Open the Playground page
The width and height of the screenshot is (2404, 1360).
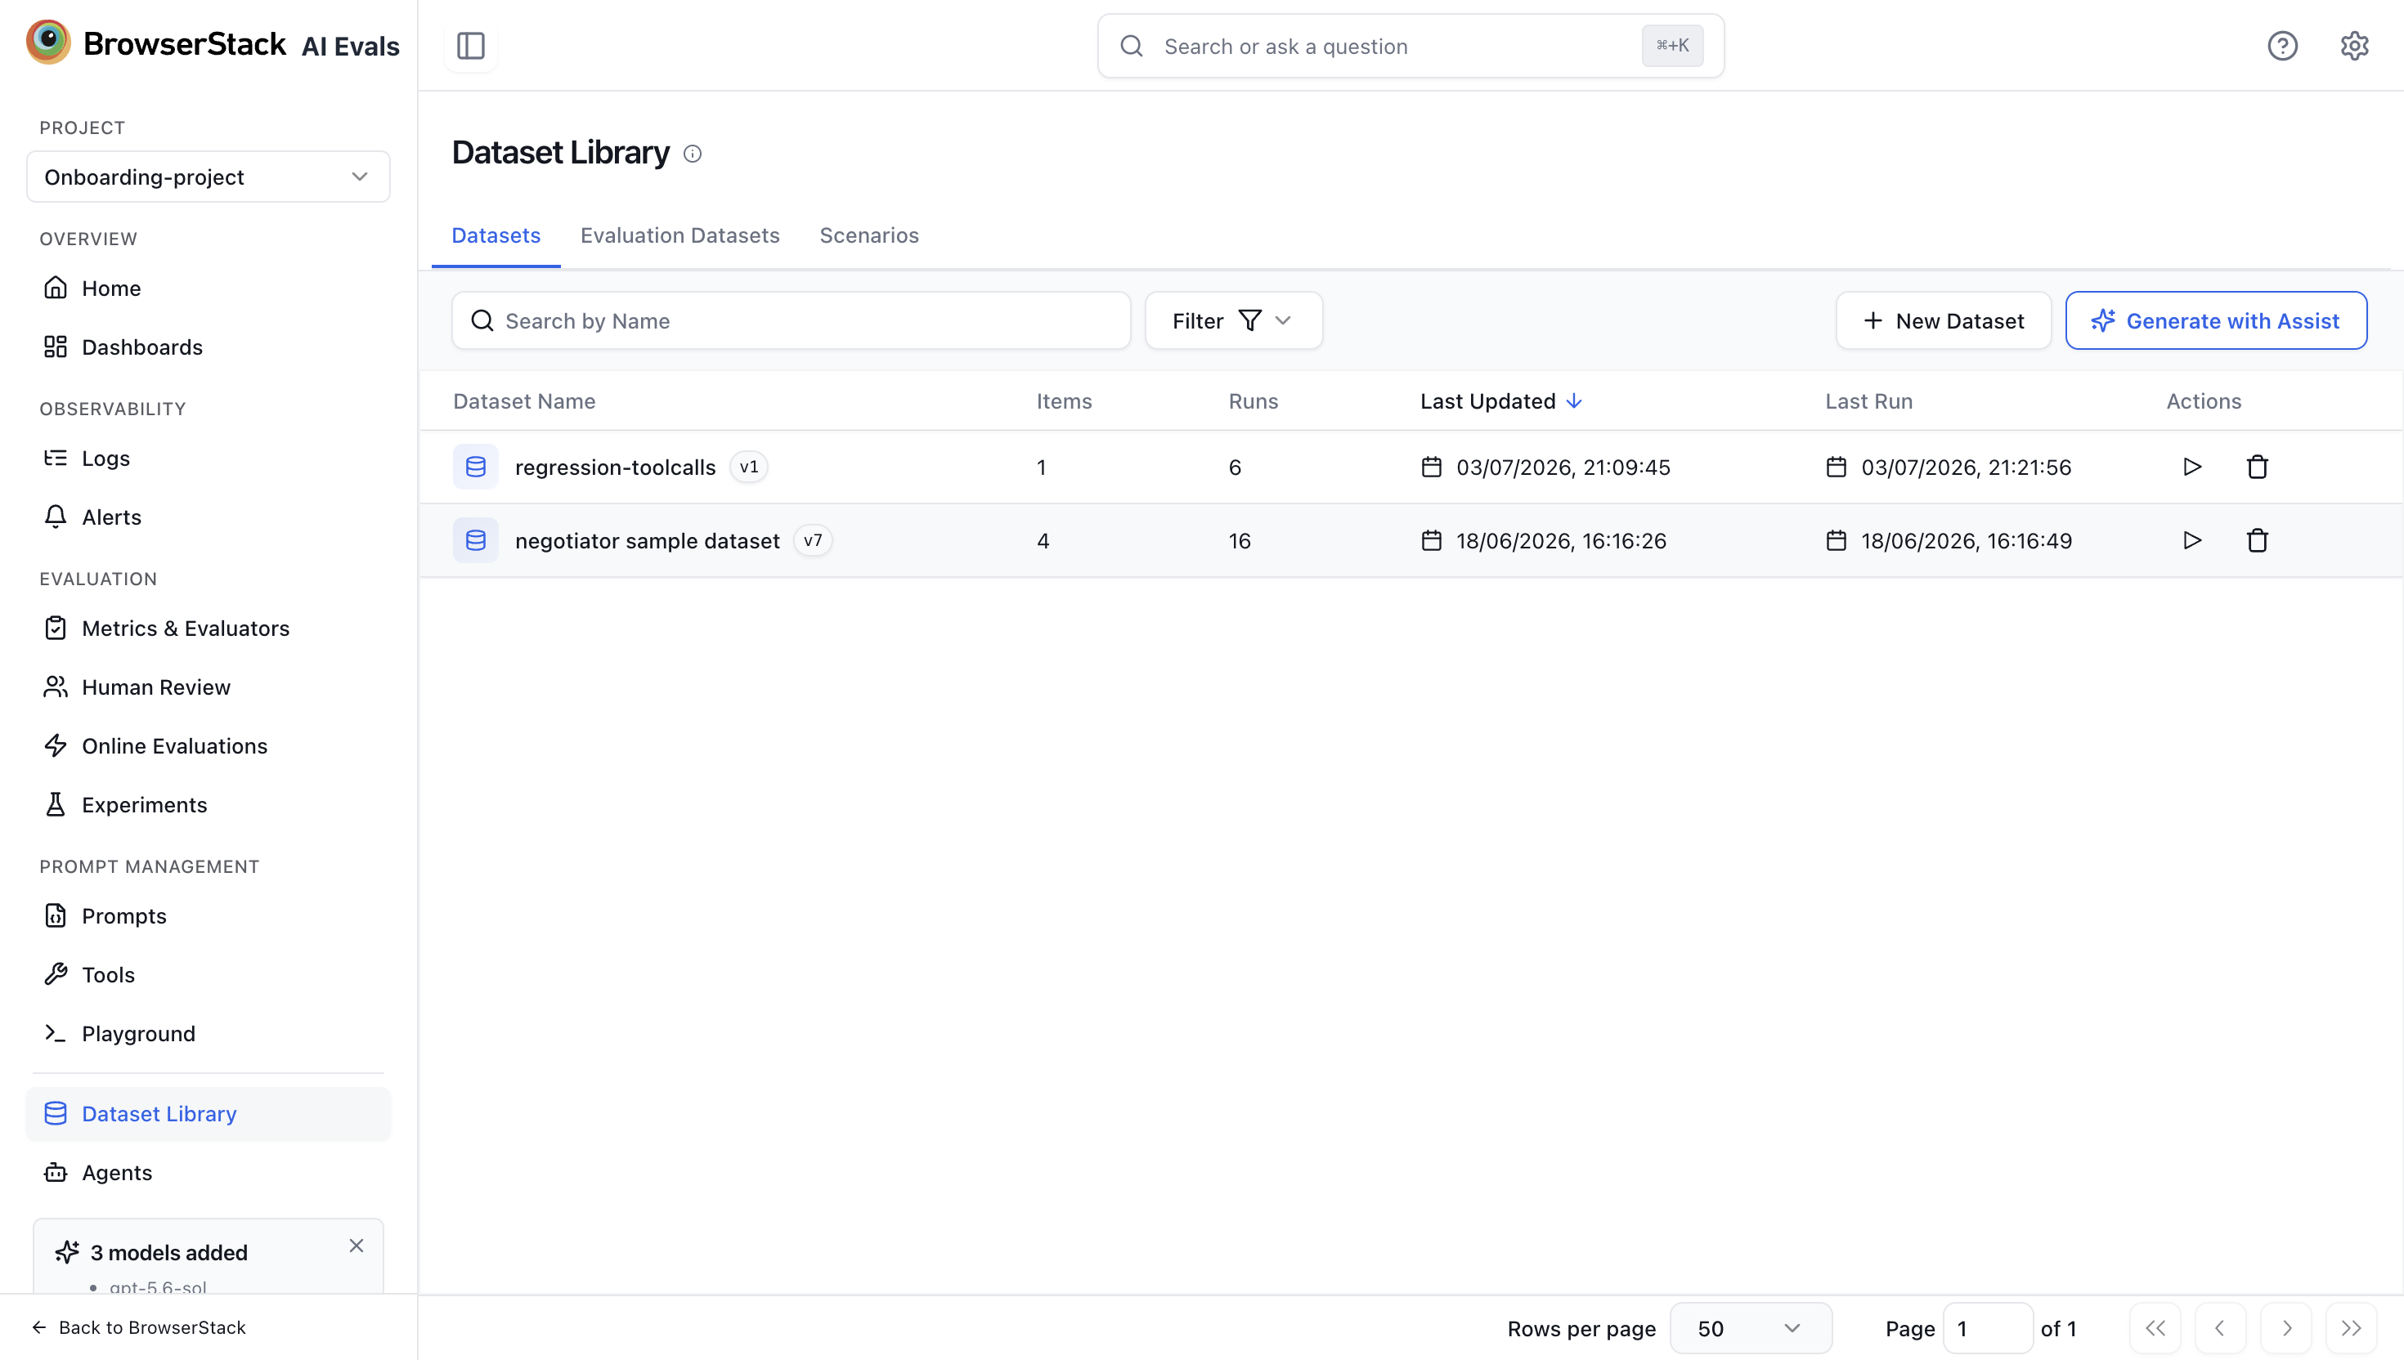208,1034
